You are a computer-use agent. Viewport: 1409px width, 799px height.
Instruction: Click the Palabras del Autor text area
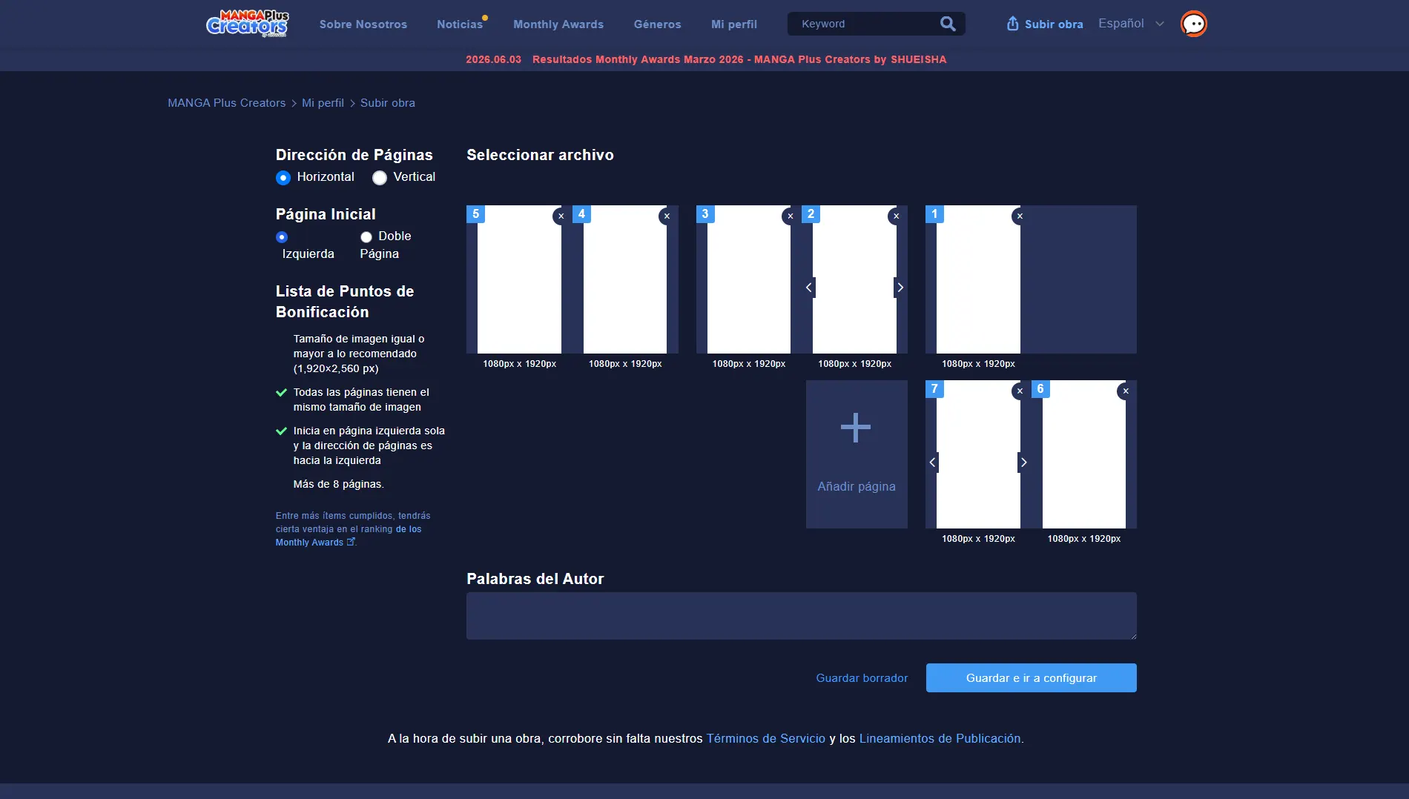coord(801,616)
